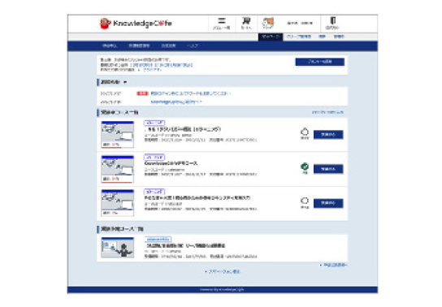
Task: Open the last tab in the role tab row
Action: pyautogui.click(x=339, y=37)
